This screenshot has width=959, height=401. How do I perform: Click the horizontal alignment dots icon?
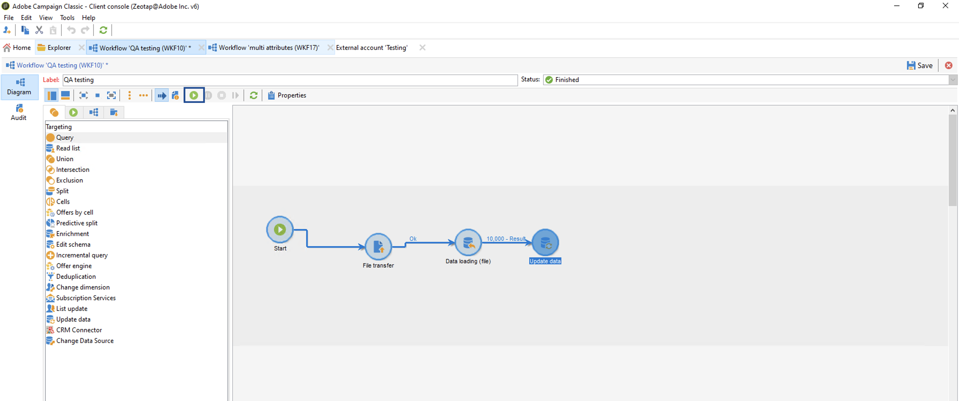pos(143,95)
